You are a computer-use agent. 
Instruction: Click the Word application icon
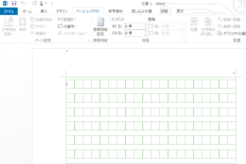[5, 3]
